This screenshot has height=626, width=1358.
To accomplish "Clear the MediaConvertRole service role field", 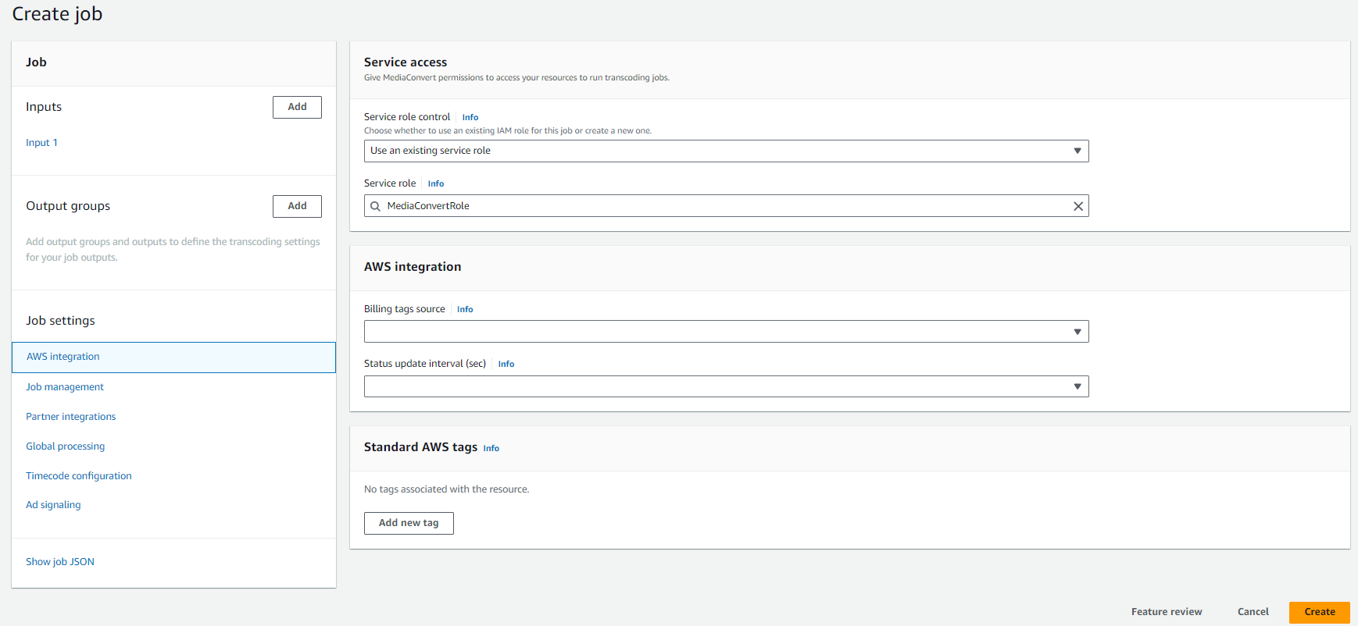I will tap(1077, 206).
